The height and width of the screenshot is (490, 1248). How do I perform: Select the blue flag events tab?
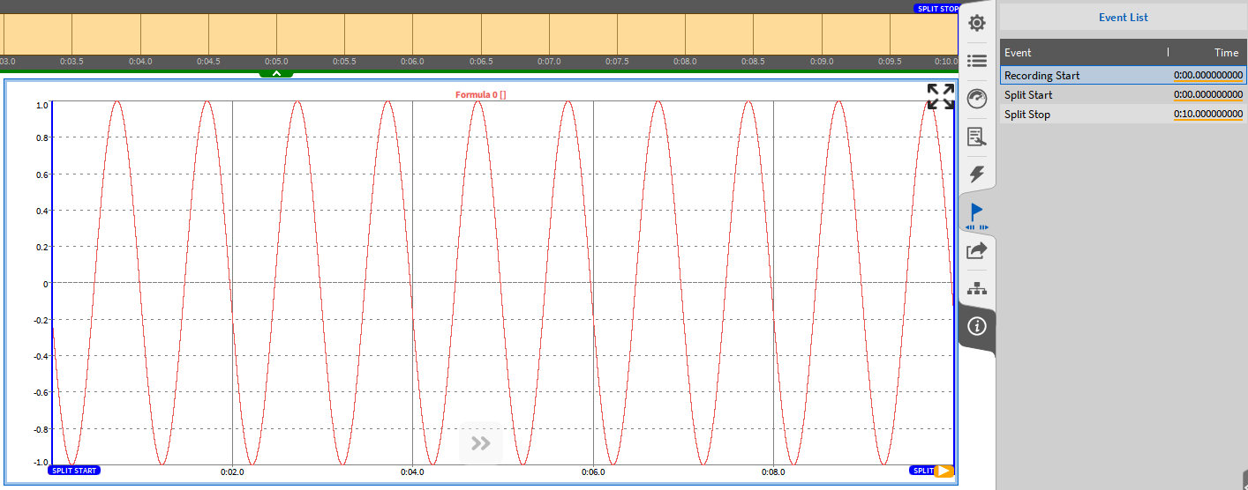(x=977, y=213)
